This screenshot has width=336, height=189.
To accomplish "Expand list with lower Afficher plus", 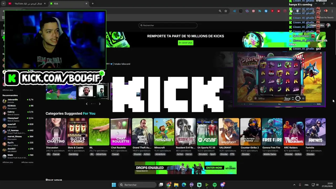I will pyautogui.click(x=8, y=162).
